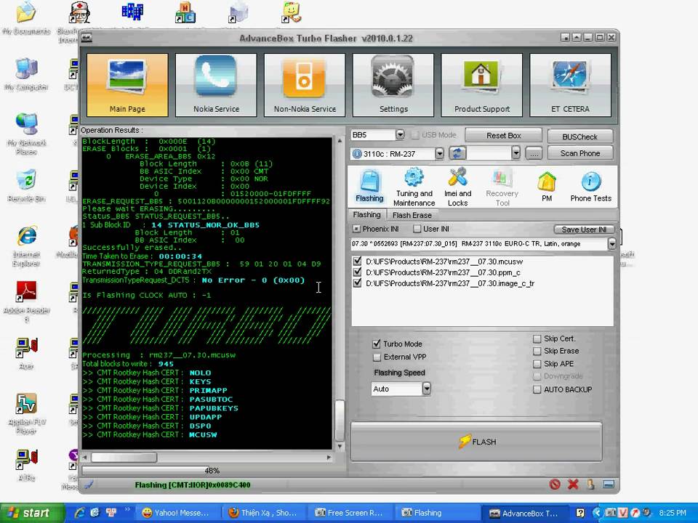Uncheck the rm237__07.30.mcusw file

pyautogui.click(x=357, y=261)
